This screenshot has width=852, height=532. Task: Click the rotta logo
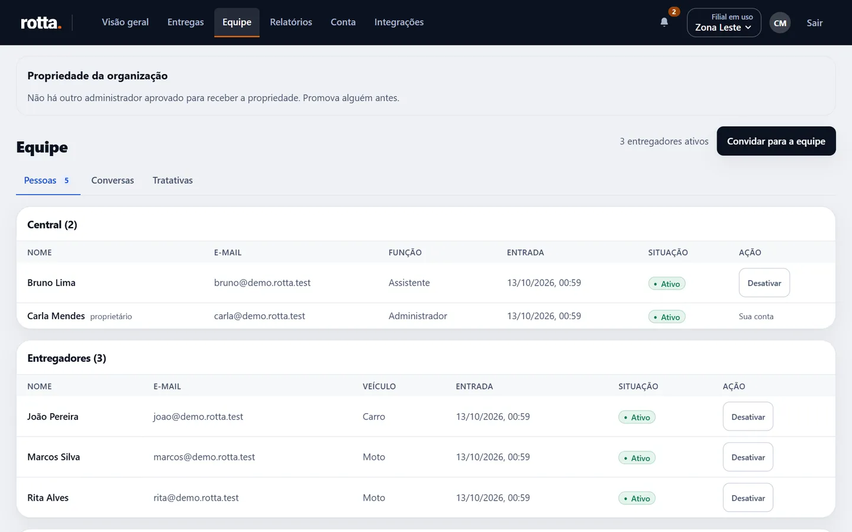41,22
